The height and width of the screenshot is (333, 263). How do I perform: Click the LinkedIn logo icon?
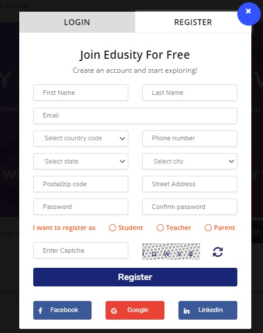pyautogui.click(x=187, y=311)
